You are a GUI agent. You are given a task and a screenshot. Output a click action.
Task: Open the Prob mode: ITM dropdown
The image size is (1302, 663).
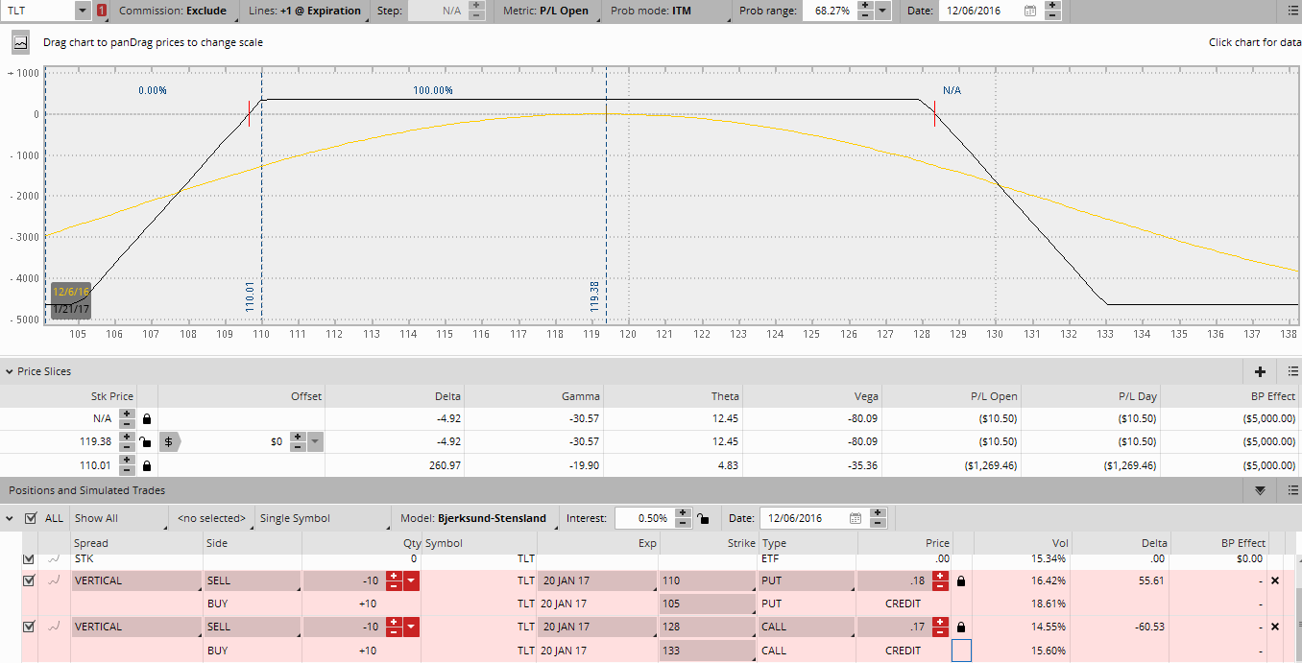(x=666, y=11)
